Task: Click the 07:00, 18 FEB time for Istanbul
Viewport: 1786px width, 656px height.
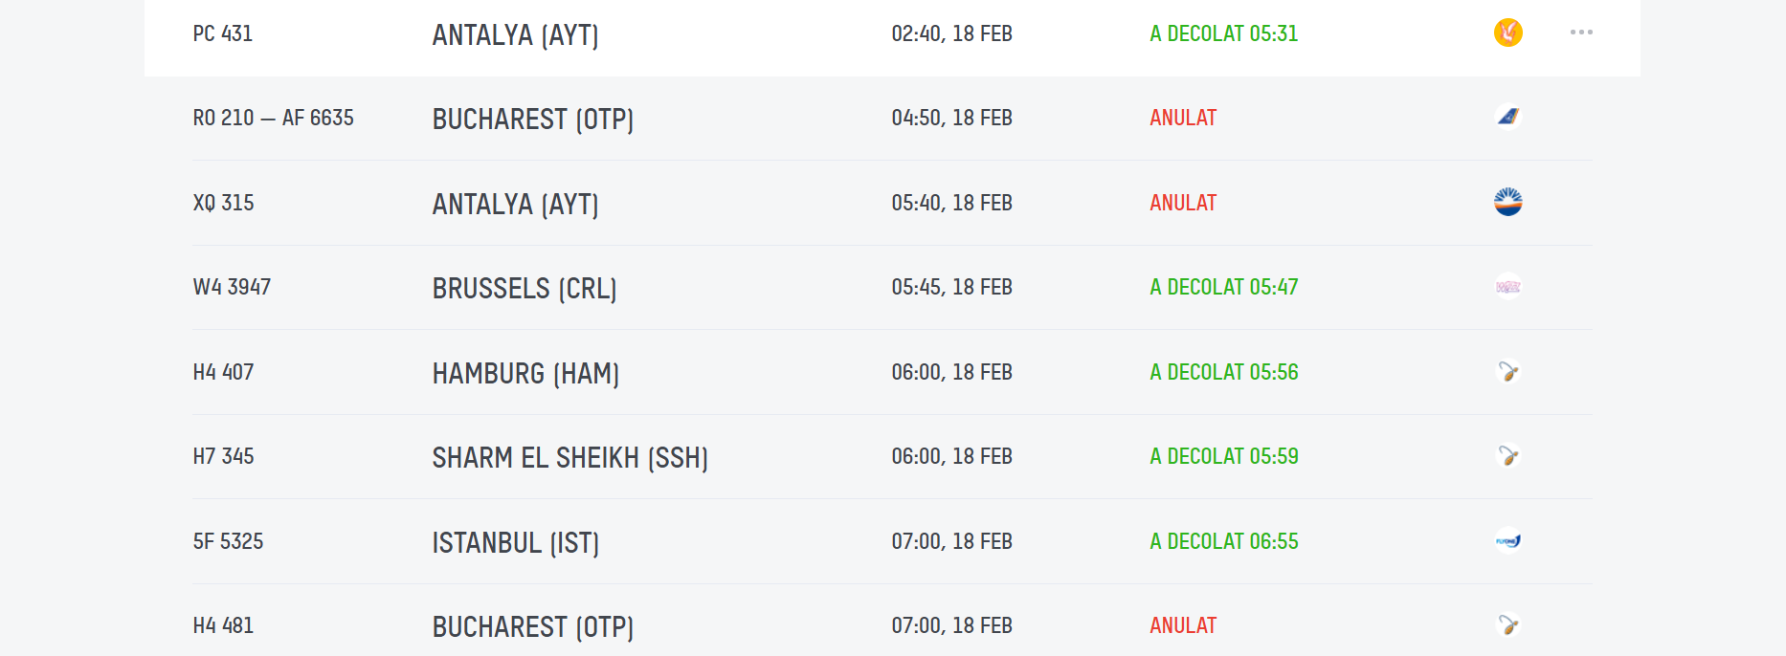Action: click(x=951, y=541)
